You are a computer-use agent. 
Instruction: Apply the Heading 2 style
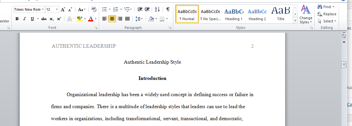(257, 14)
